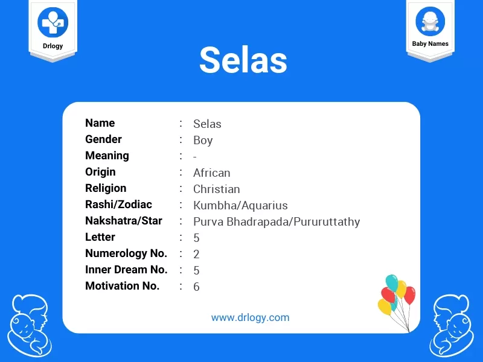
Task: Click the Meaning field label
Action: point(107,156)
